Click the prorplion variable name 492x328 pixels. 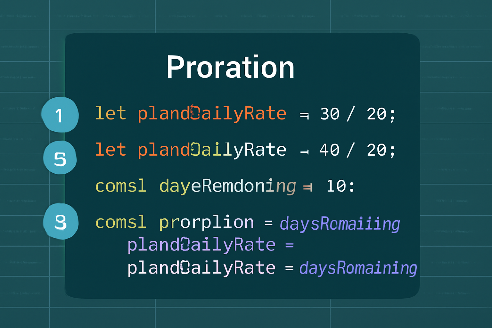[x=206, y=222]
